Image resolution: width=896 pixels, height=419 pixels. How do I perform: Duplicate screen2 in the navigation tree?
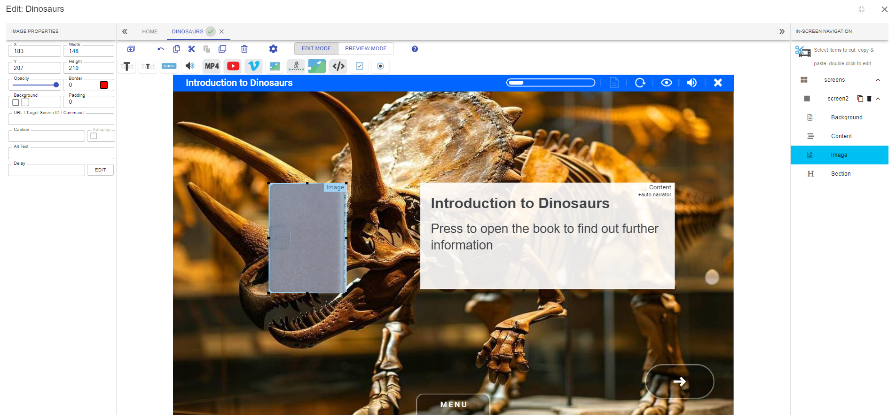click(x=860, y=99)
